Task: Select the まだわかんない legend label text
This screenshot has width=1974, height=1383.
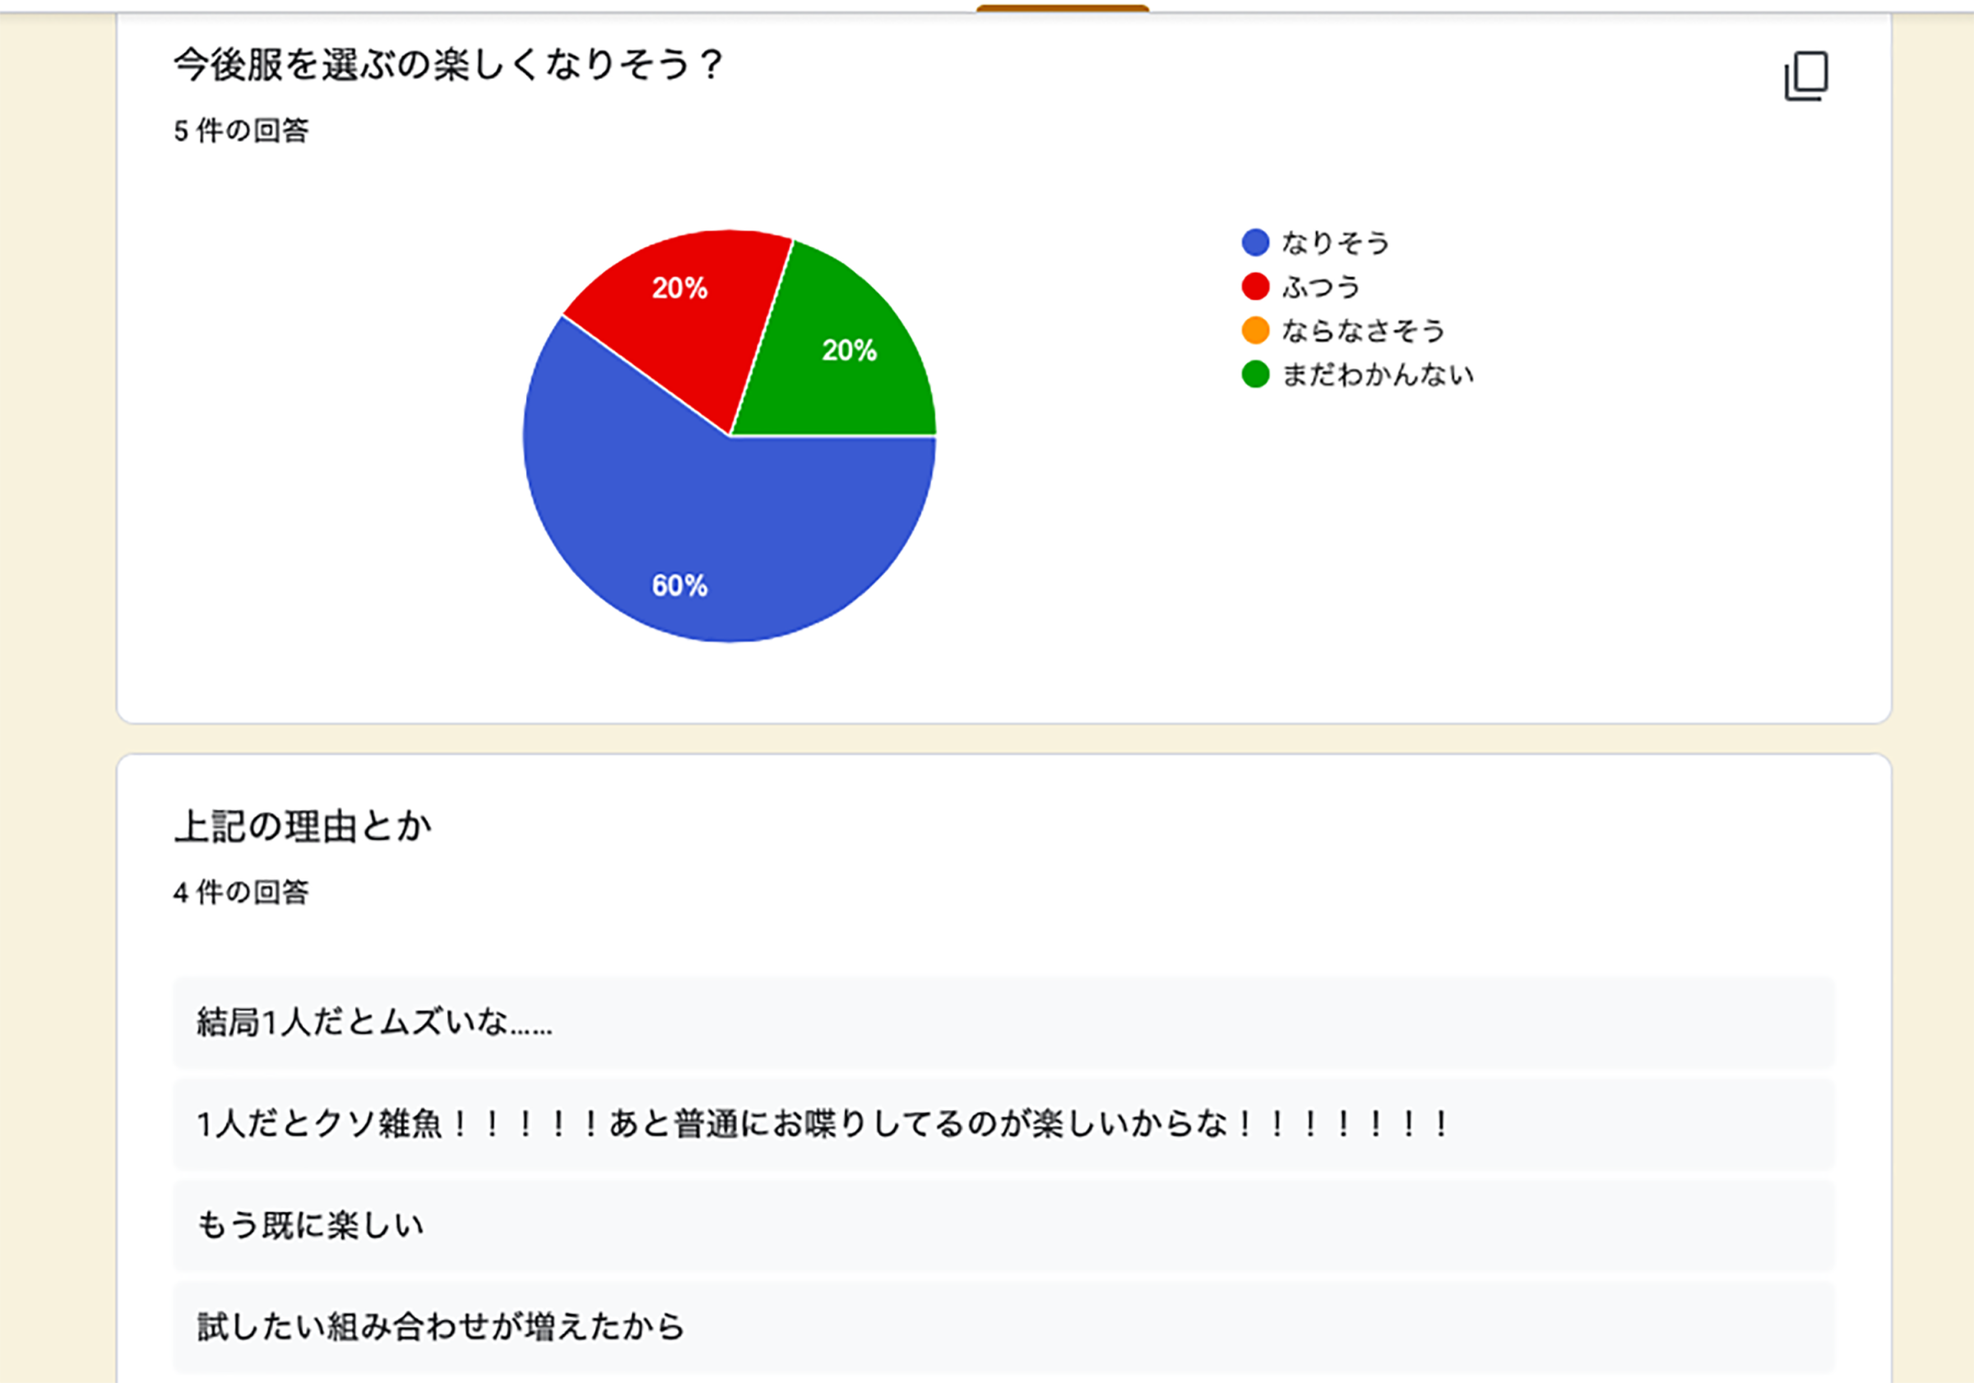Action: pos(1378,375)
